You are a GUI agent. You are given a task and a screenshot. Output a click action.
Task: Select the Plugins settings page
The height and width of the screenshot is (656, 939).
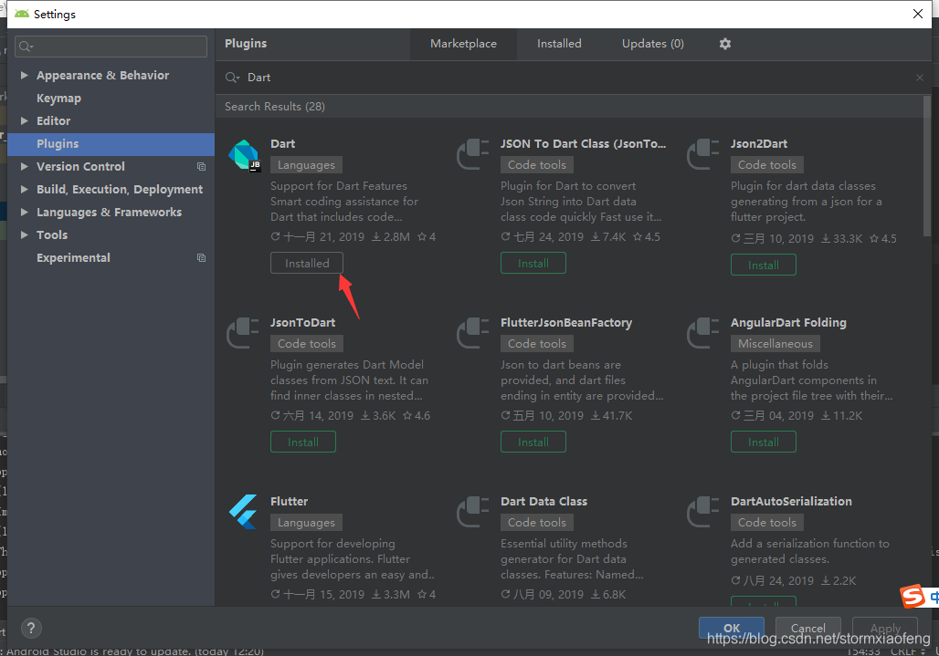(111, 143)
